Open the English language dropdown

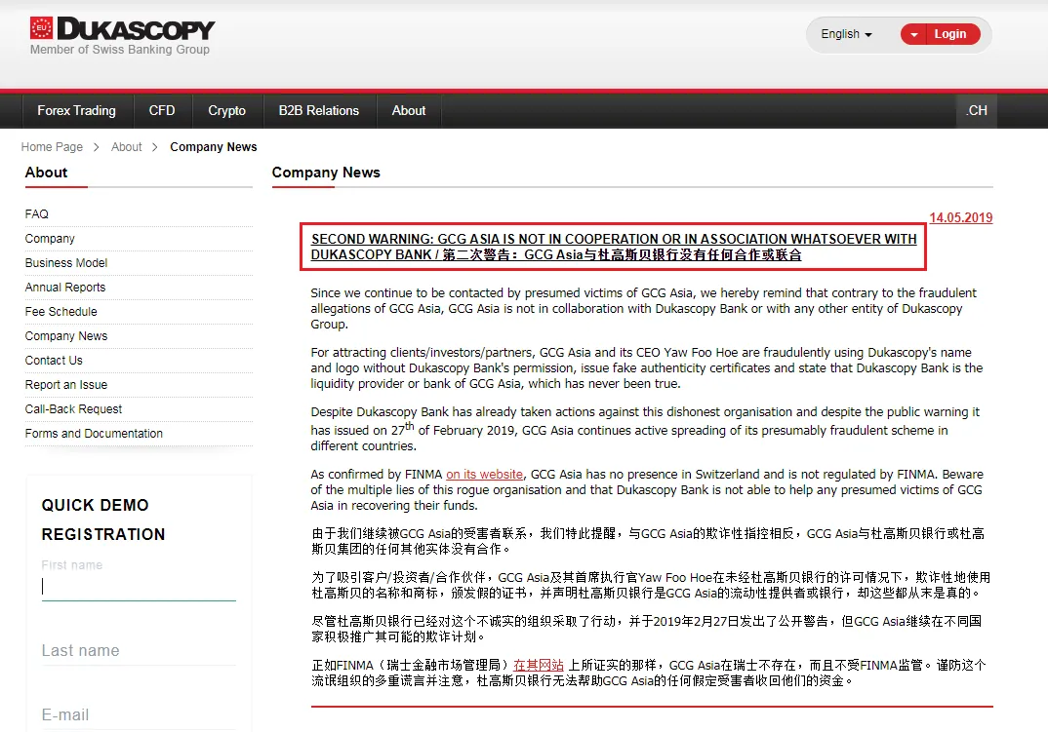click(x=846, y=34)
